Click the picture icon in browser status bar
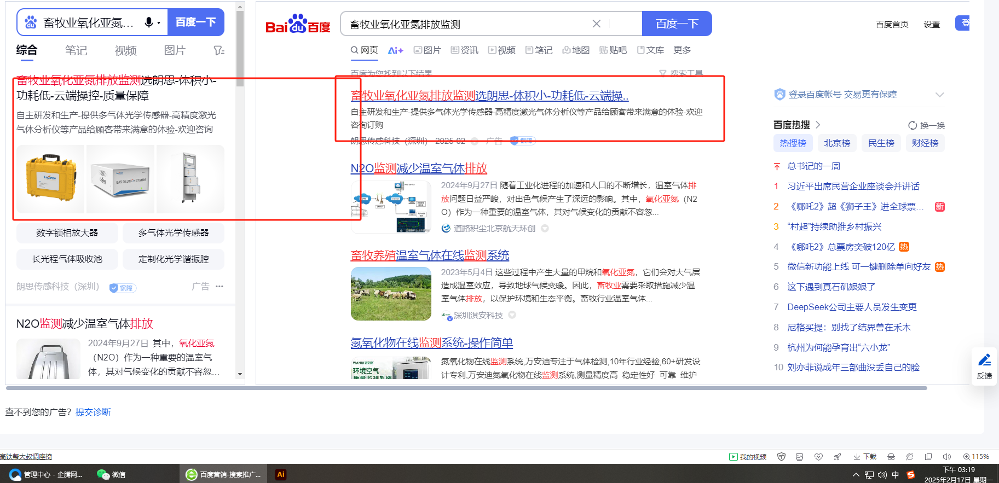Image resolution: width=999 pixels, height=483 pixels. [800, 457]
